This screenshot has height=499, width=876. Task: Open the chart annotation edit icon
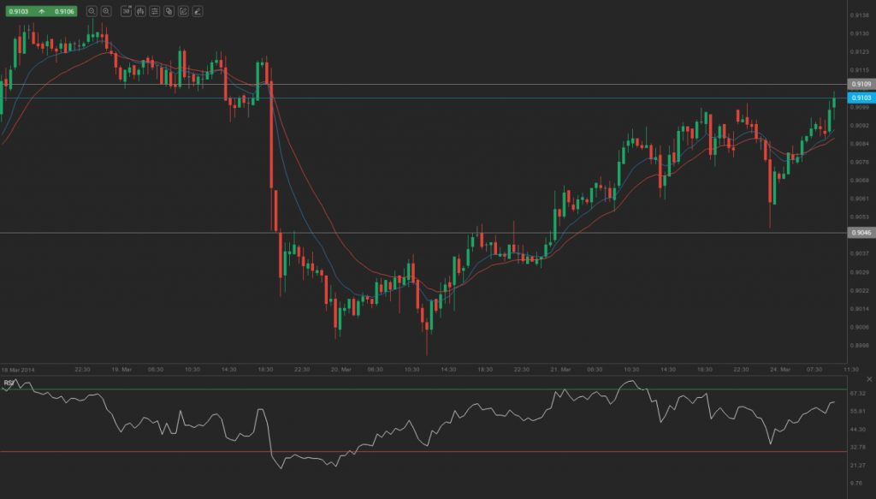[182, 11]
